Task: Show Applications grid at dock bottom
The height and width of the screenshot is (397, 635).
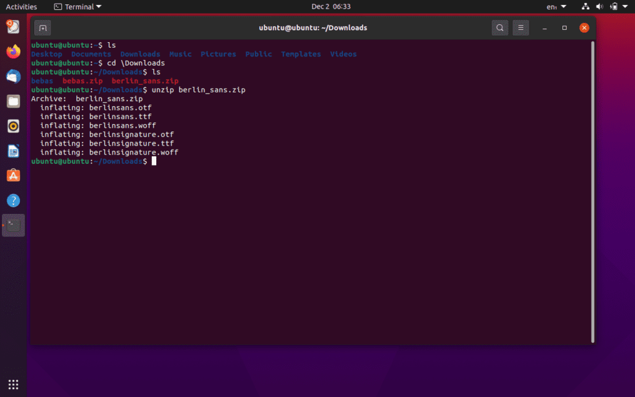Action: [14, 384]
